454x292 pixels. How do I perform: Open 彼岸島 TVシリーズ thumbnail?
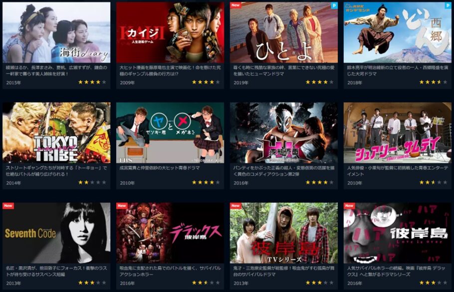[284, 233]
